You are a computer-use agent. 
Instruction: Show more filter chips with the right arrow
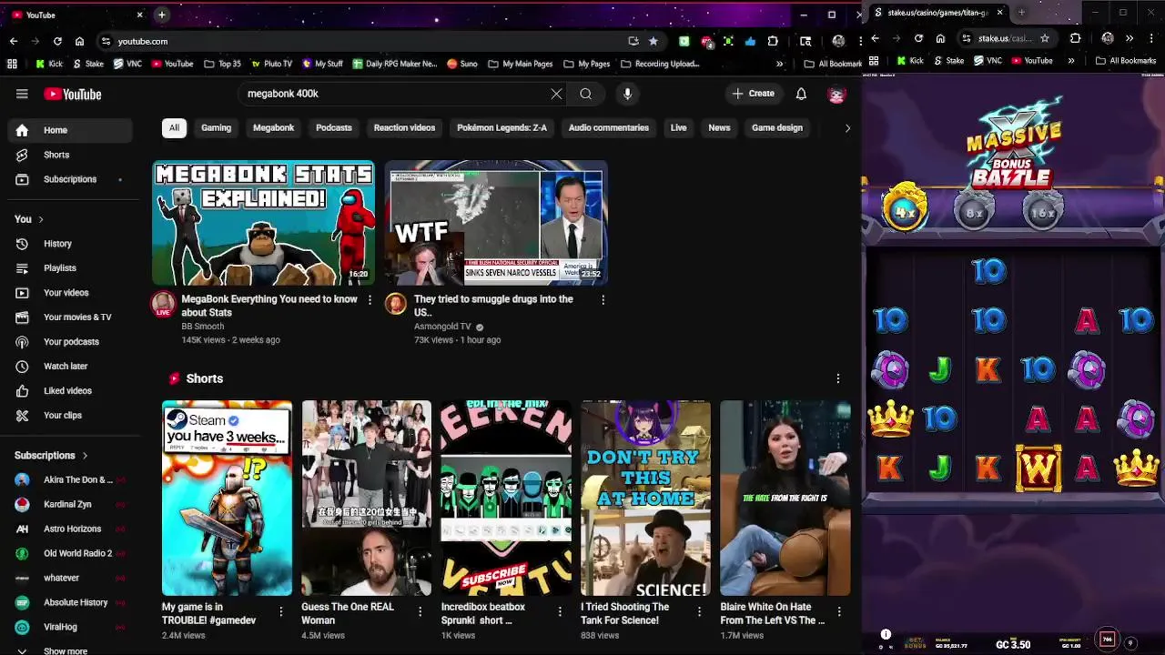click(847, 128)
